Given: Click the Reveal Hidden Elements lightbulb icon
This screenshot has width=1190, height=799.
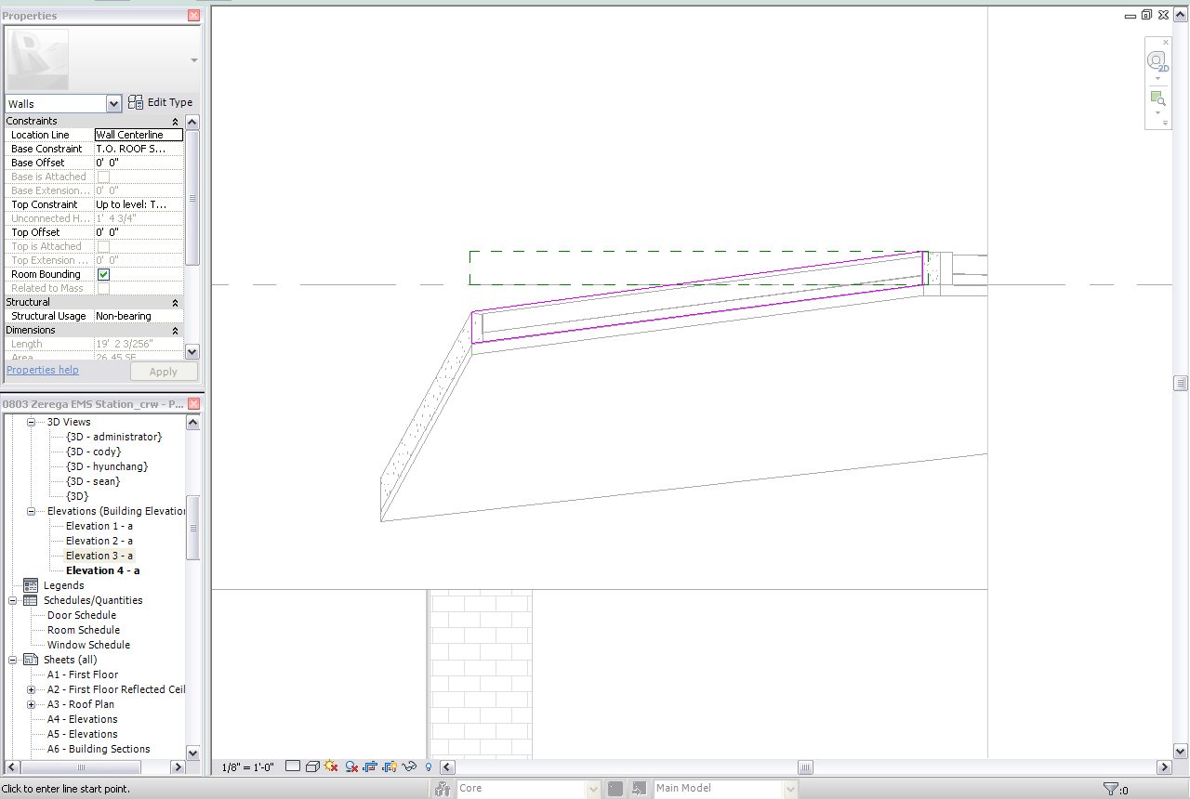Looking at the screenshot, I should point(428,766).
